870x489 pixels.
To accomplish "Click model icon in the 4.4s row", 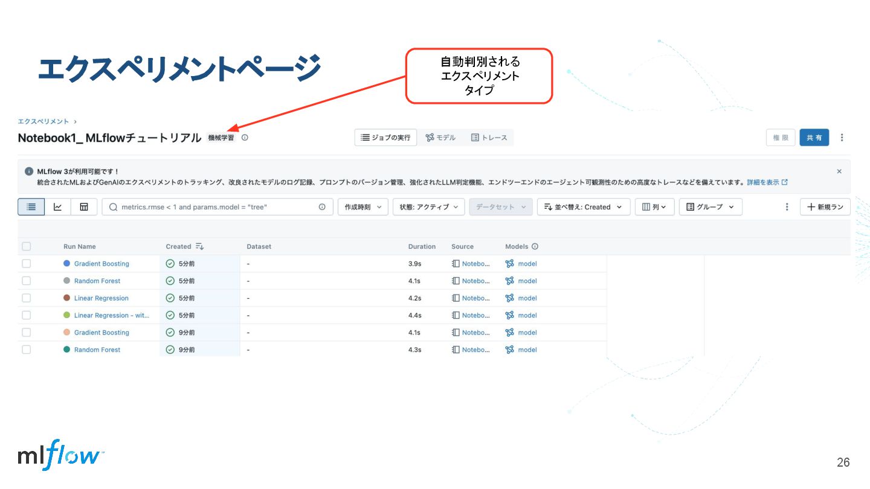I will pos(510,315).
